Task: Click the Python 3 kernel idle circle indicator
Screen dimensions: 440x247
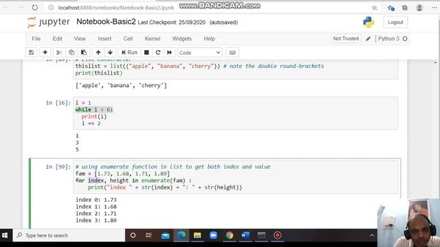Action: (x=405, y=38)
